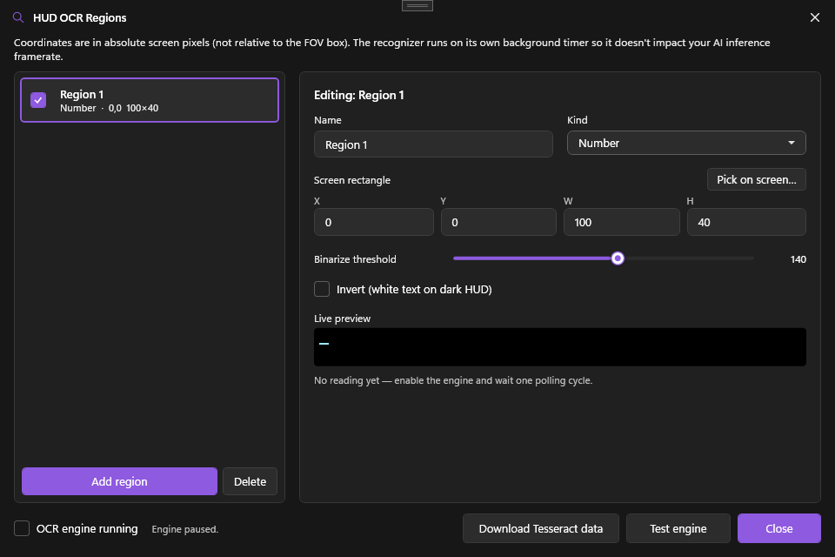Click the Number 0,0 100×40 subtitle
The image size is (835, 557).
(x=110, y=108)
